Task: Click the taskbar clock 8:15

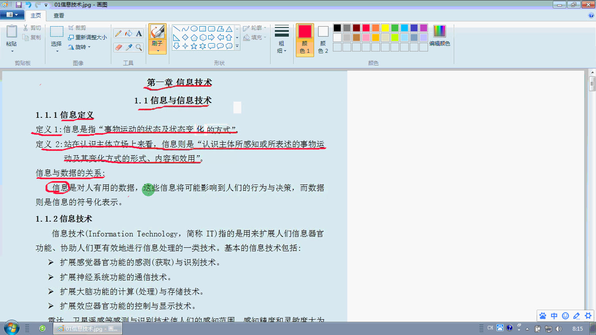Action: click(x=578, y=328)
